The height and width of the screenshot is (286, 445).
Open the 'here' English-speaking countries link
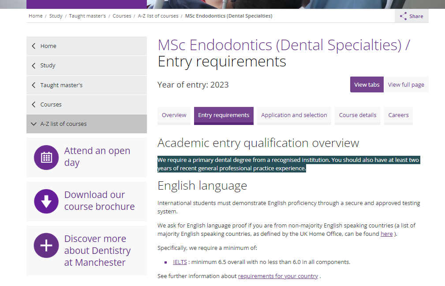click(386, 234)
